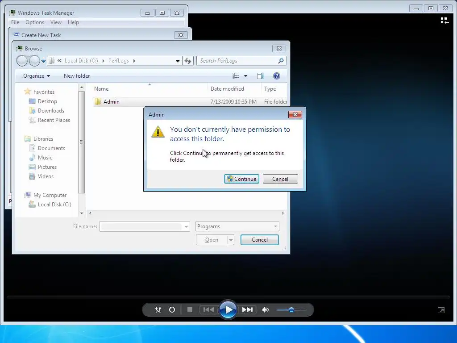This screenshot has width=457, height=343.
Task: Open the Help menu in Task Manager
Action: [73, 22]
